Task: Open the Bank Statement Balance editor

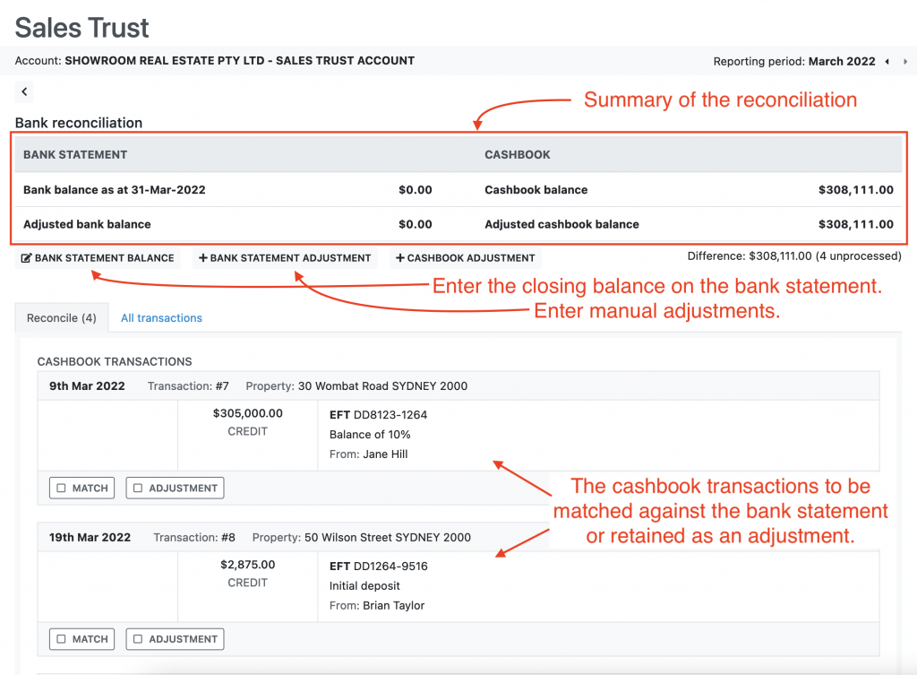Action: click(x=98, y=258)
